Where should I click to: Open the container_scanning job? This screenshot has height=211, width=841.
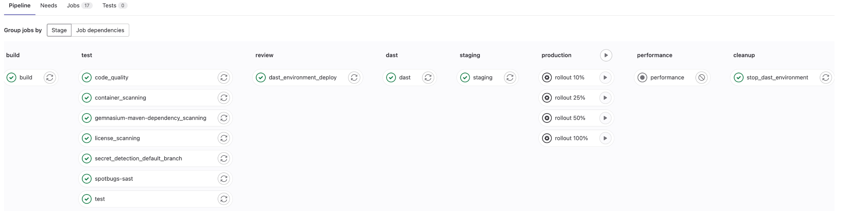(x=121, y=98)
